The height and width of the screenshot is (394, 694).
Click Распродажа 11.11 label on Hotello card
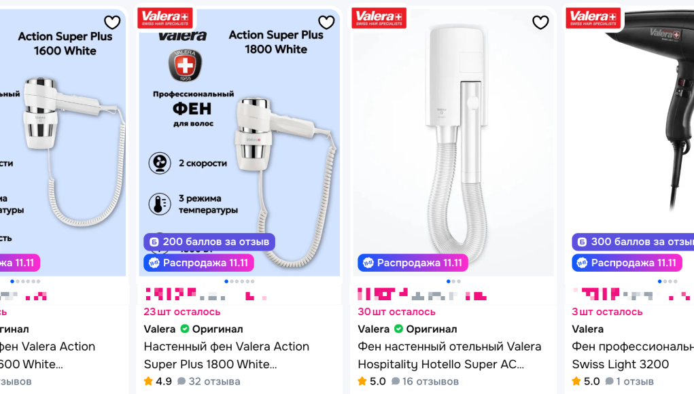[x=413, y=263]
